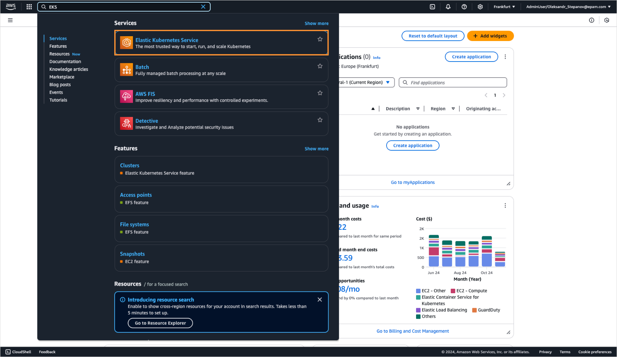Open the notifications bell
Viewport: 617px width, 357px height.
[x=448, y=7]
